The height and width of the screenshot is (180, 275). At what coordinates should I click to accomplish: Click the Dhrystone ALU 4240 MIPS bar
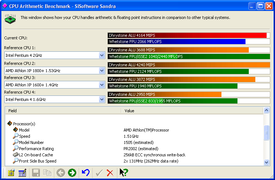point(189,65)
